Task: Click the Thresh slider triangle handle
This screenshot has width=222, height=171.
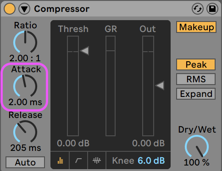Action: [84, 51]
